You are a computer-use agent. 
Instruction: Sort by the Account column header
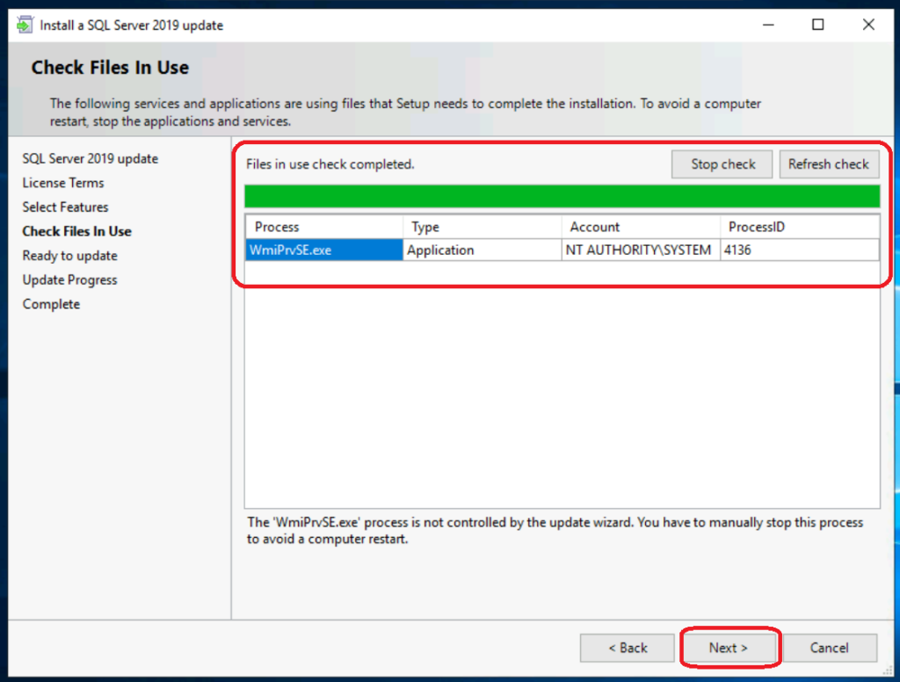click(x=641, y=227)
